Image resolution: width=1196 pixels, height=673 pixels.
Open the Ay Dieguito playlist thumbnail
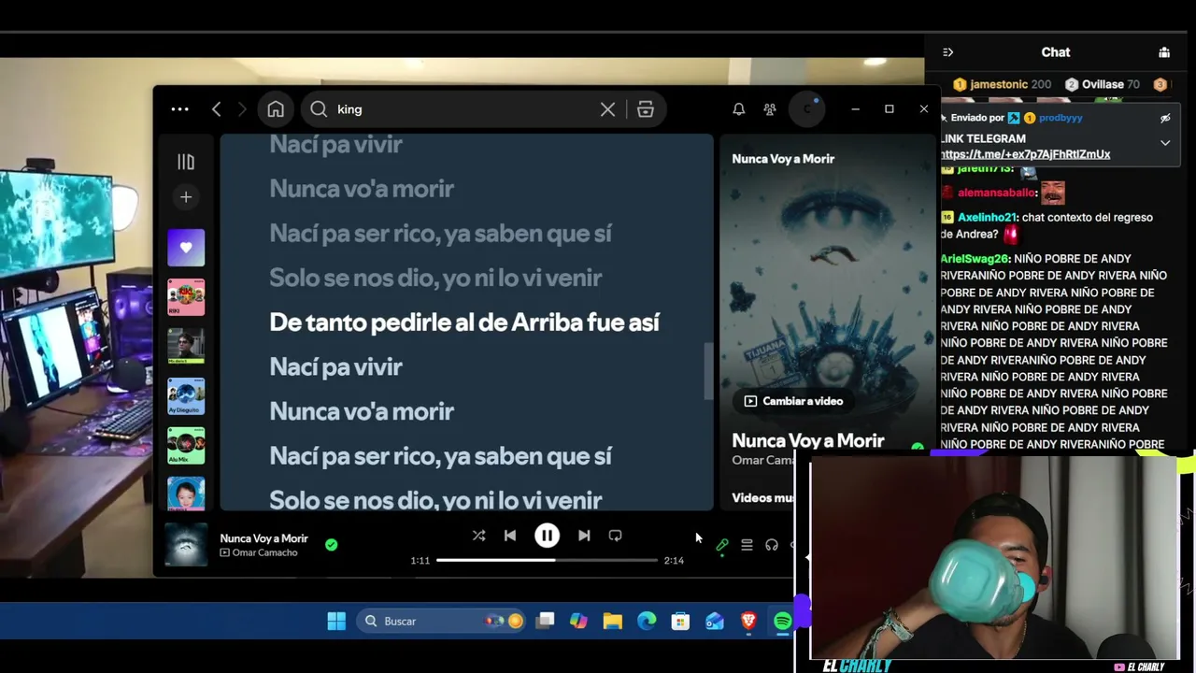click(x=186, y=396)
